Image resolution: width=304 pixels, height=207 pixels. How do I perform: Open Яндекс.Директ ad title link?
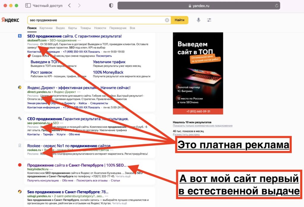point(79,88)
